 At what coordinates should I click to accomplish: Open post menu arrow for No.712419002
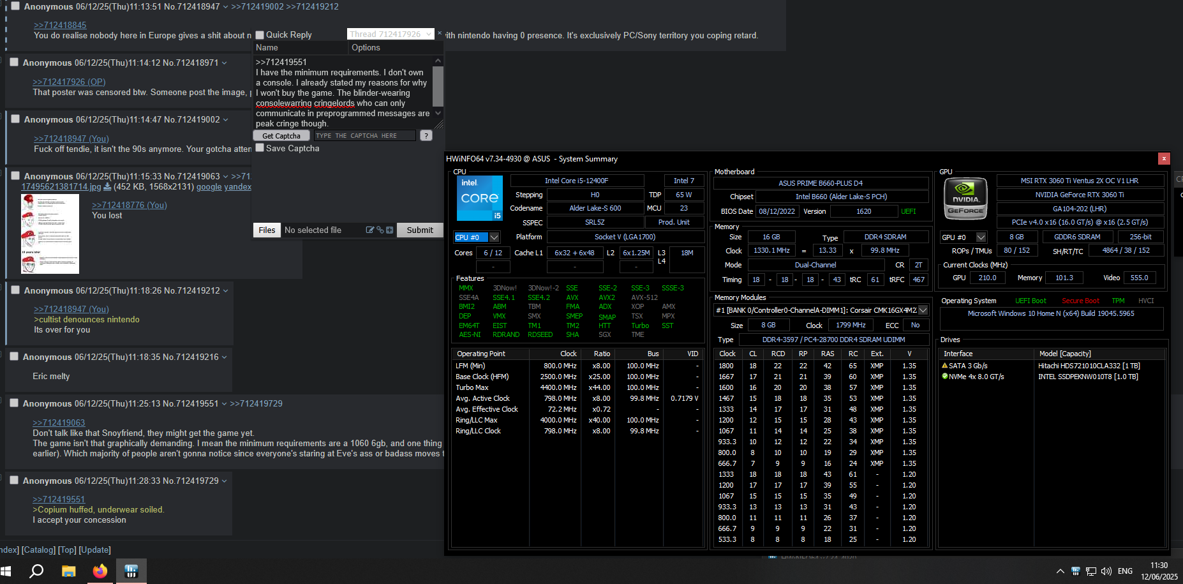pos(226,120)
